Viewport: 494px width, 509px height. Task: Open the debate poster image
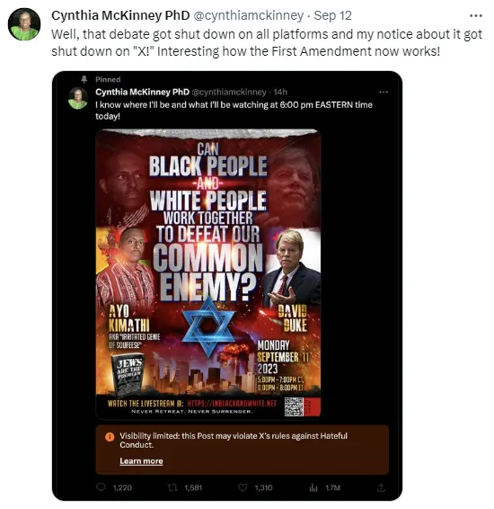tap(208, 274)
